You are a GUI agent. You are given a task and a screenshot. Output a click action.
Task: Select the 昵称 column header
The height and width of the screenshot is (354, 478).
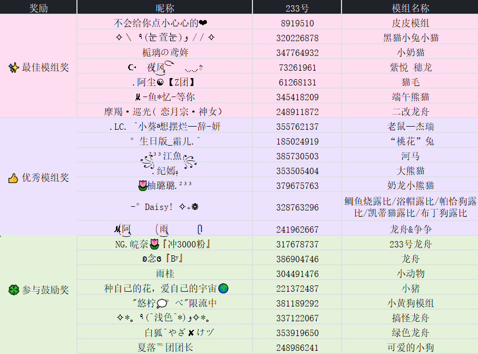[x=164, y=7]
